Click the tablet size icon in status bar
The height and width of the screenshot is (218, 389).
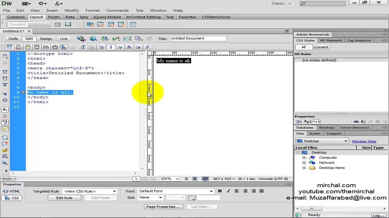(x=195, y=179)
